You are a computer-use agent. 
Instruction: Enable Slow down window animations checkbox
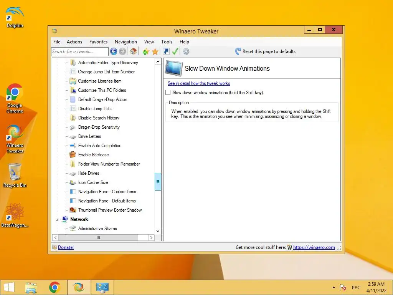point(168,93)
